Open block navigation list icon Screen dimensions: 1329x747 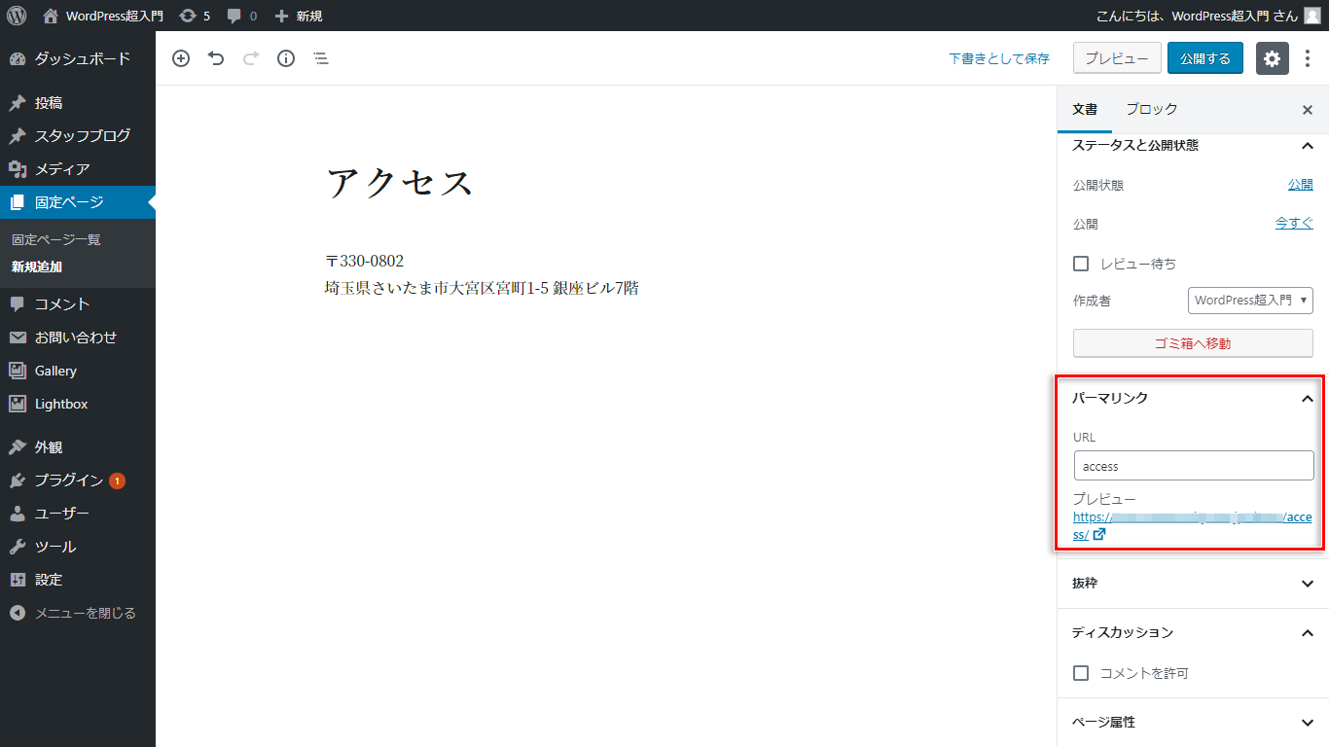click(x=321, y=58)
